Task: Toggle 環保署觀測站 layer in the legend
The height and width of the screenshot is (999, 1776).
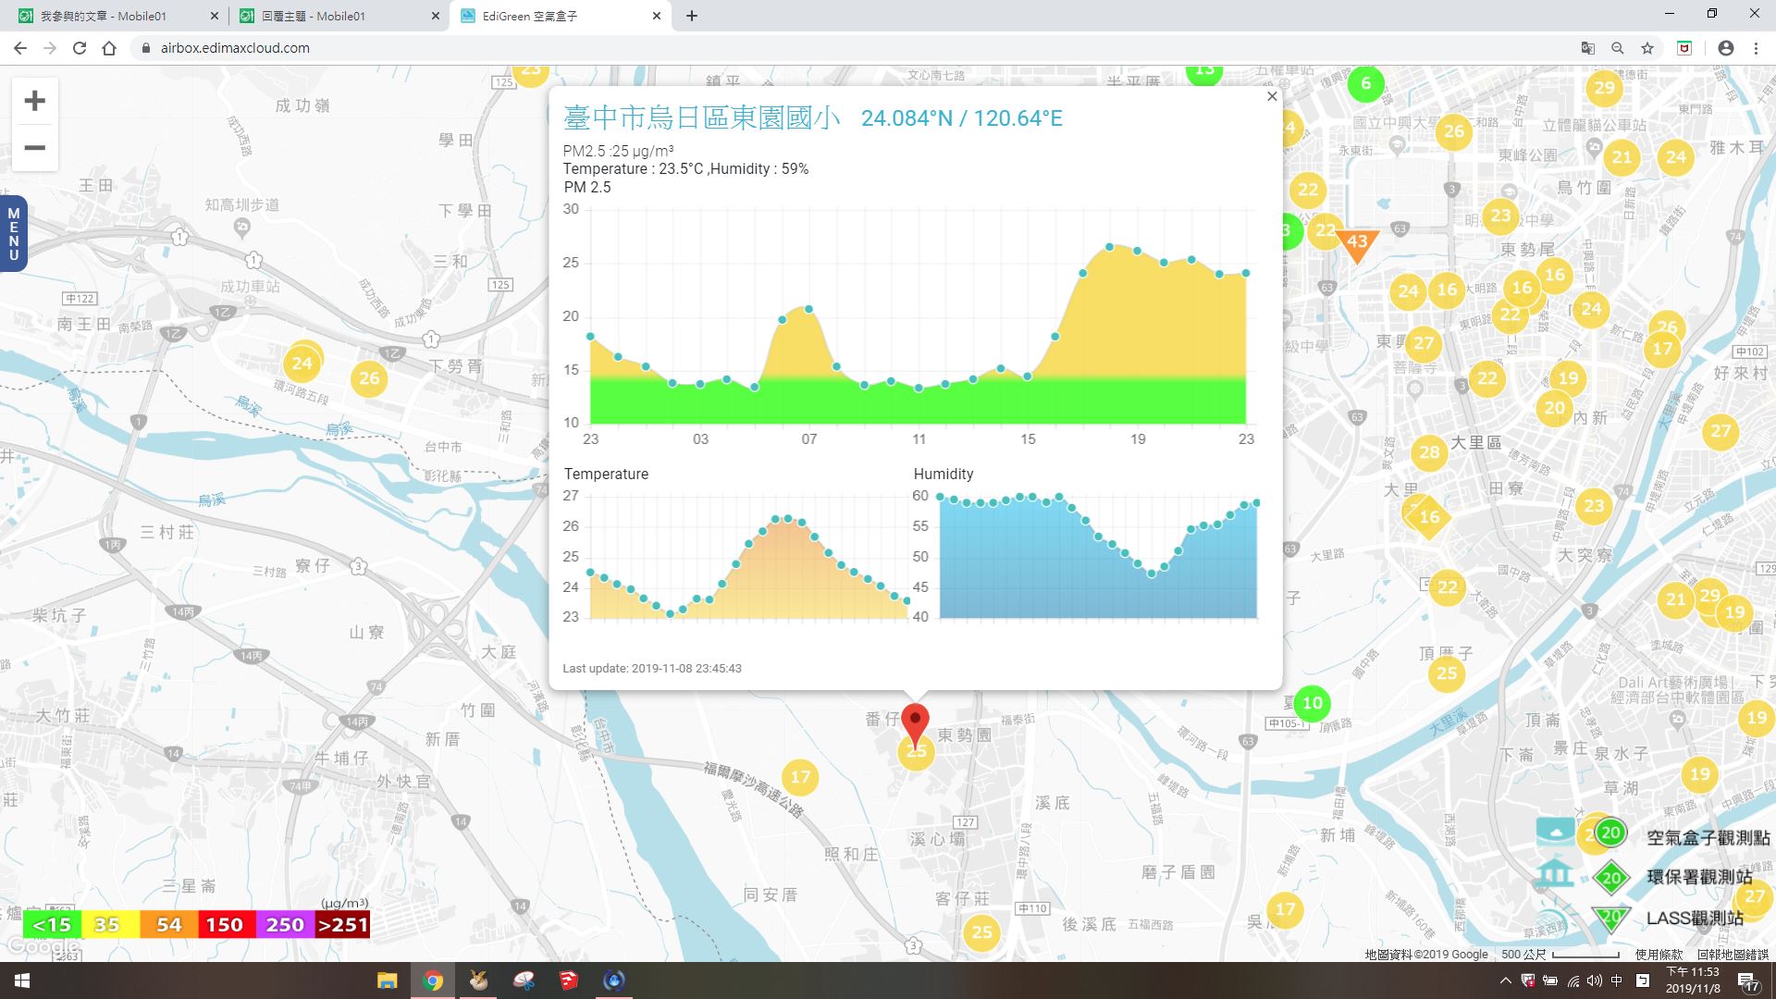Action: click(1699, 877)
